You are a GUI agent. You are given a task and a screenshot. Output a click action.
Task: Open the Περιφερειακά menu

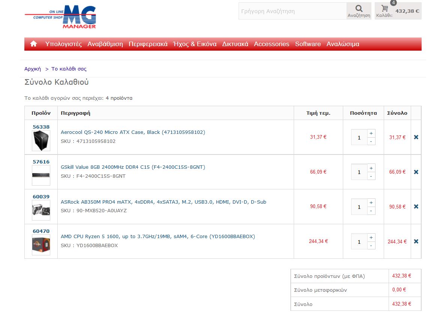(x=148, y=44)
